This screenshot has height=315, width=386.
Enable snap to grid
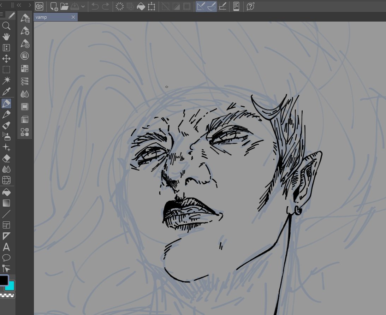click(x=223, y=6)
